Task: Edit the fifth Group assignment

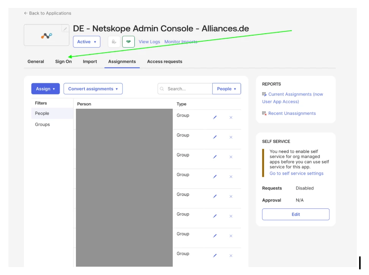Action: tap(215, 196)
